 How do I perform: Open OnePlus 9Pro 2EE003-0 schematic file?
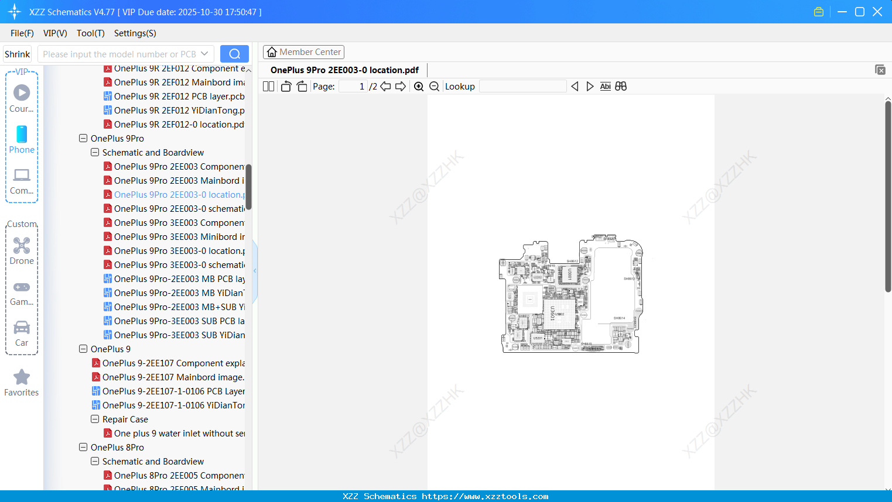(x=175, y=209)
